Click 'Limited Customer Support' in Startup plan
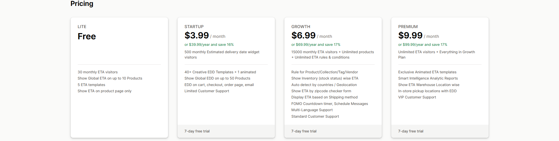 coord(207,91)
